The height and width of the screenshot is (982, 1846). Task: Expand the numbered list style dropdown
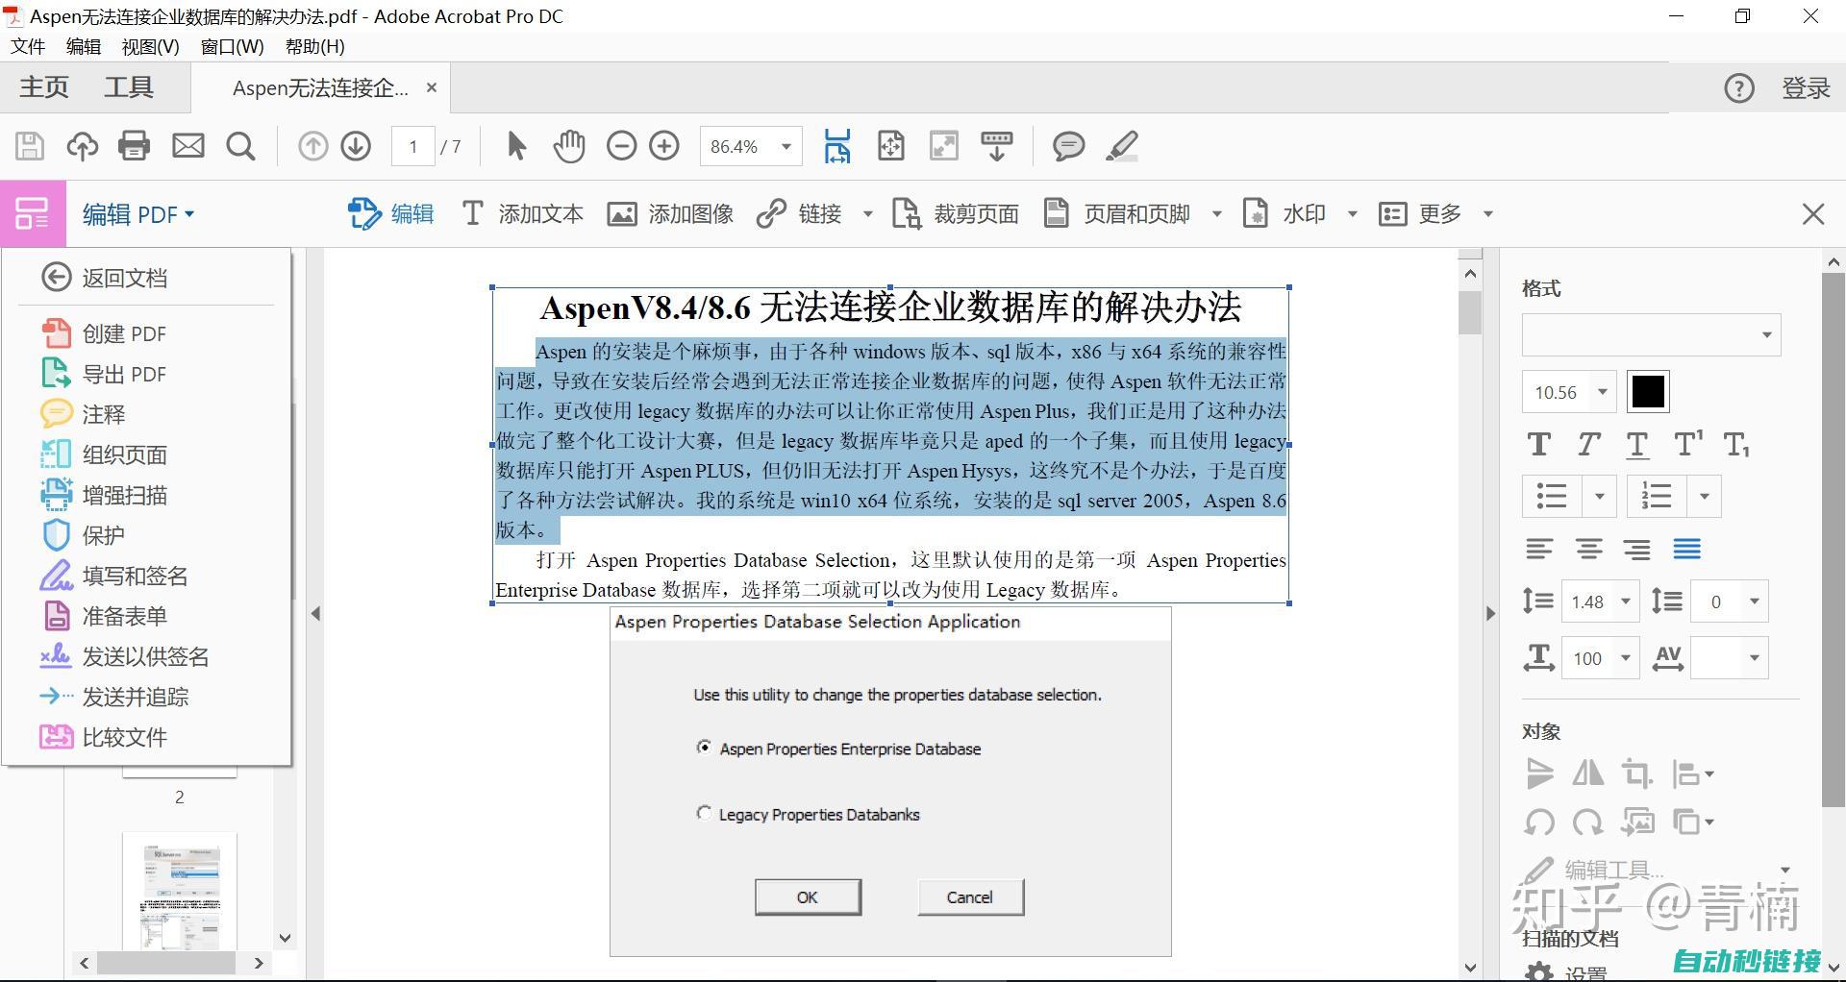pos(1705,497)
